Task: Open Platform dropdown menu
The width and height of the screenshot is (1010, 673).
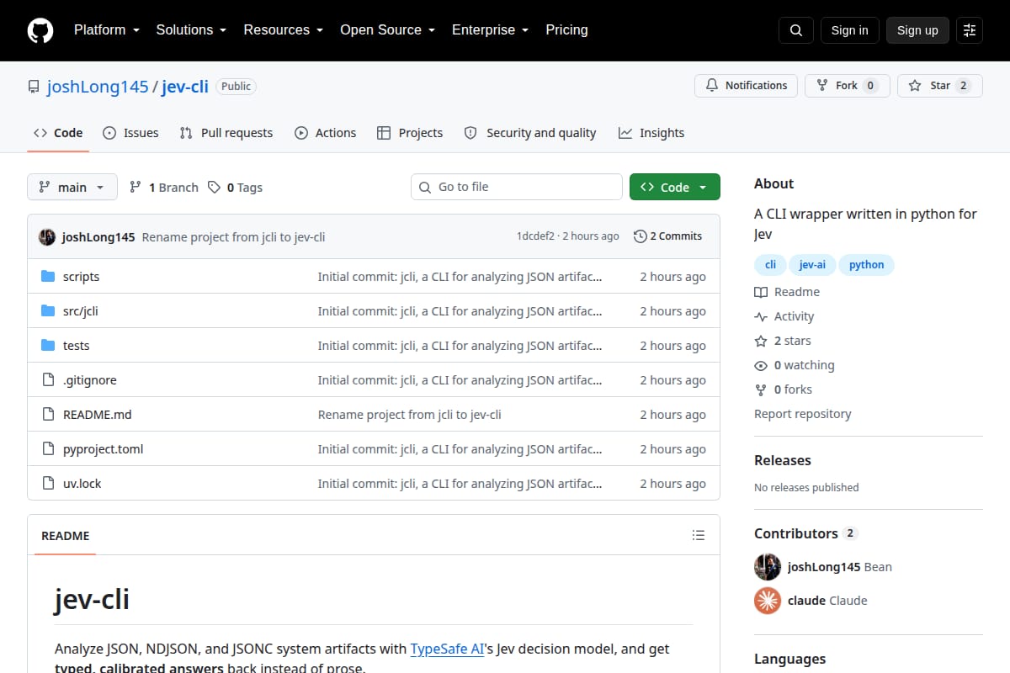Action: tap(108, 30)
